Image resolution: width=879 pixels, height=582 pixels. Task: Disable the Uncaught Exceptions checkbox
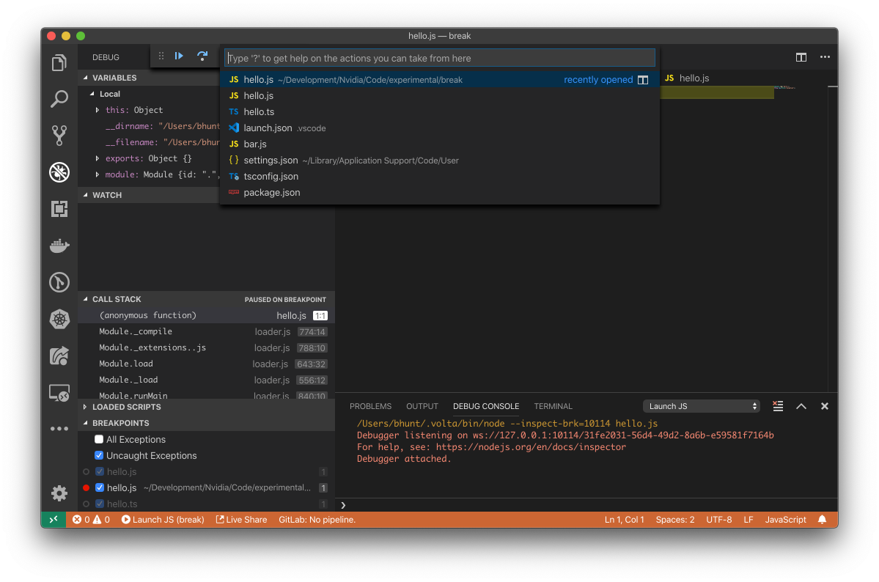coord(99,455)
